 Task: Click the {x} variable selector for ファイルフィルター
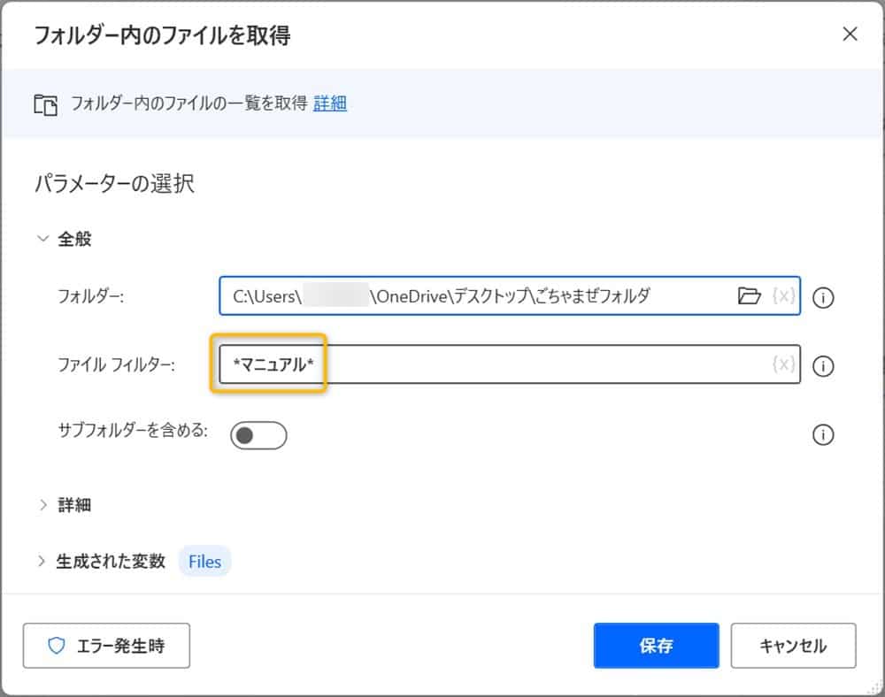coord(784,366)
